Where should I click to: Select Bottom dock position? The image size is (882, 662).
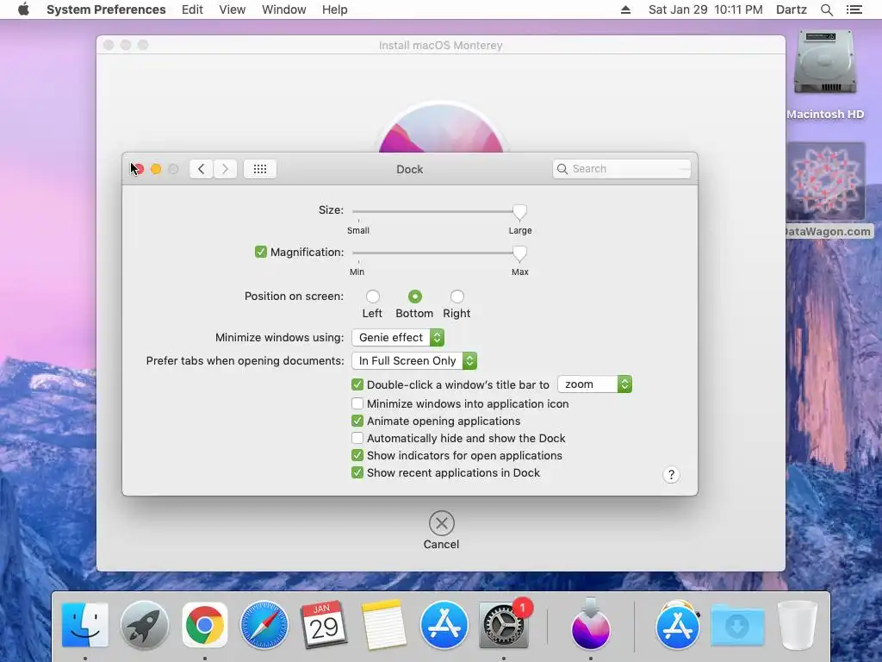point(414,297)
